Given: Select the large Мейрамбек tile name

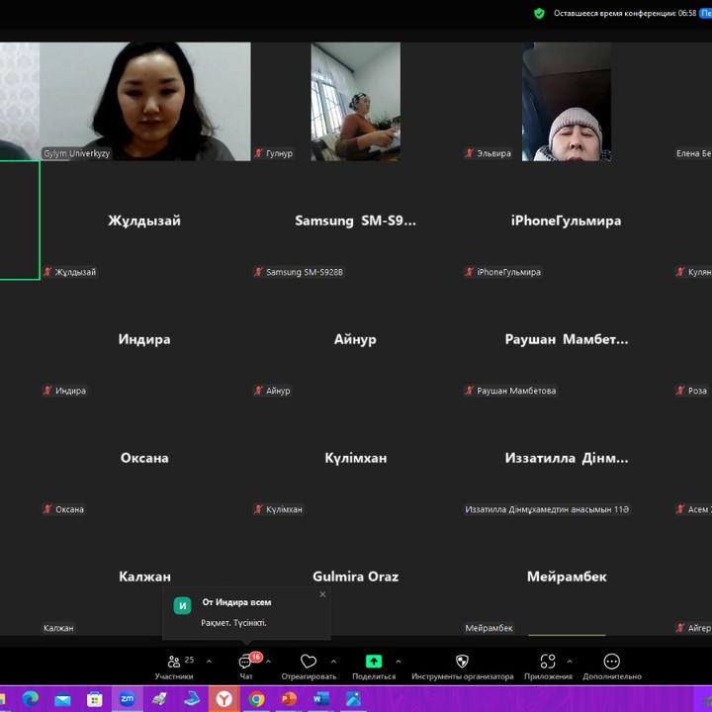Looking at the screenshot, I should click(567, 577).
